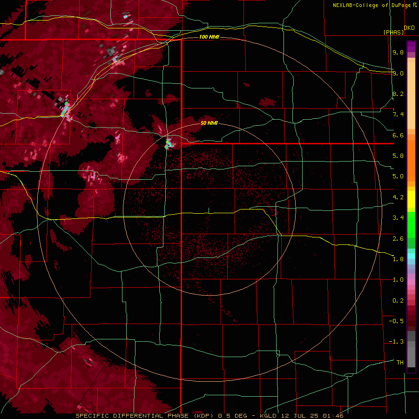Select the 1.8 scale value
The width and height of the screenshot is (419, 419).
click(398, 259)
